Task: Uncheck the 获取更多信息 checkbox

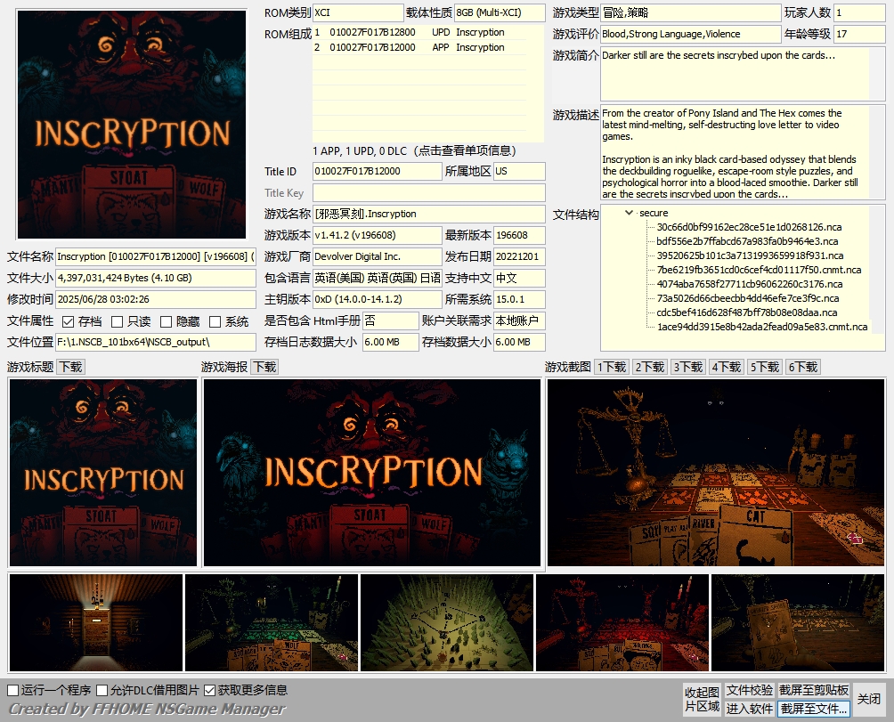Action: pos(210,690)
